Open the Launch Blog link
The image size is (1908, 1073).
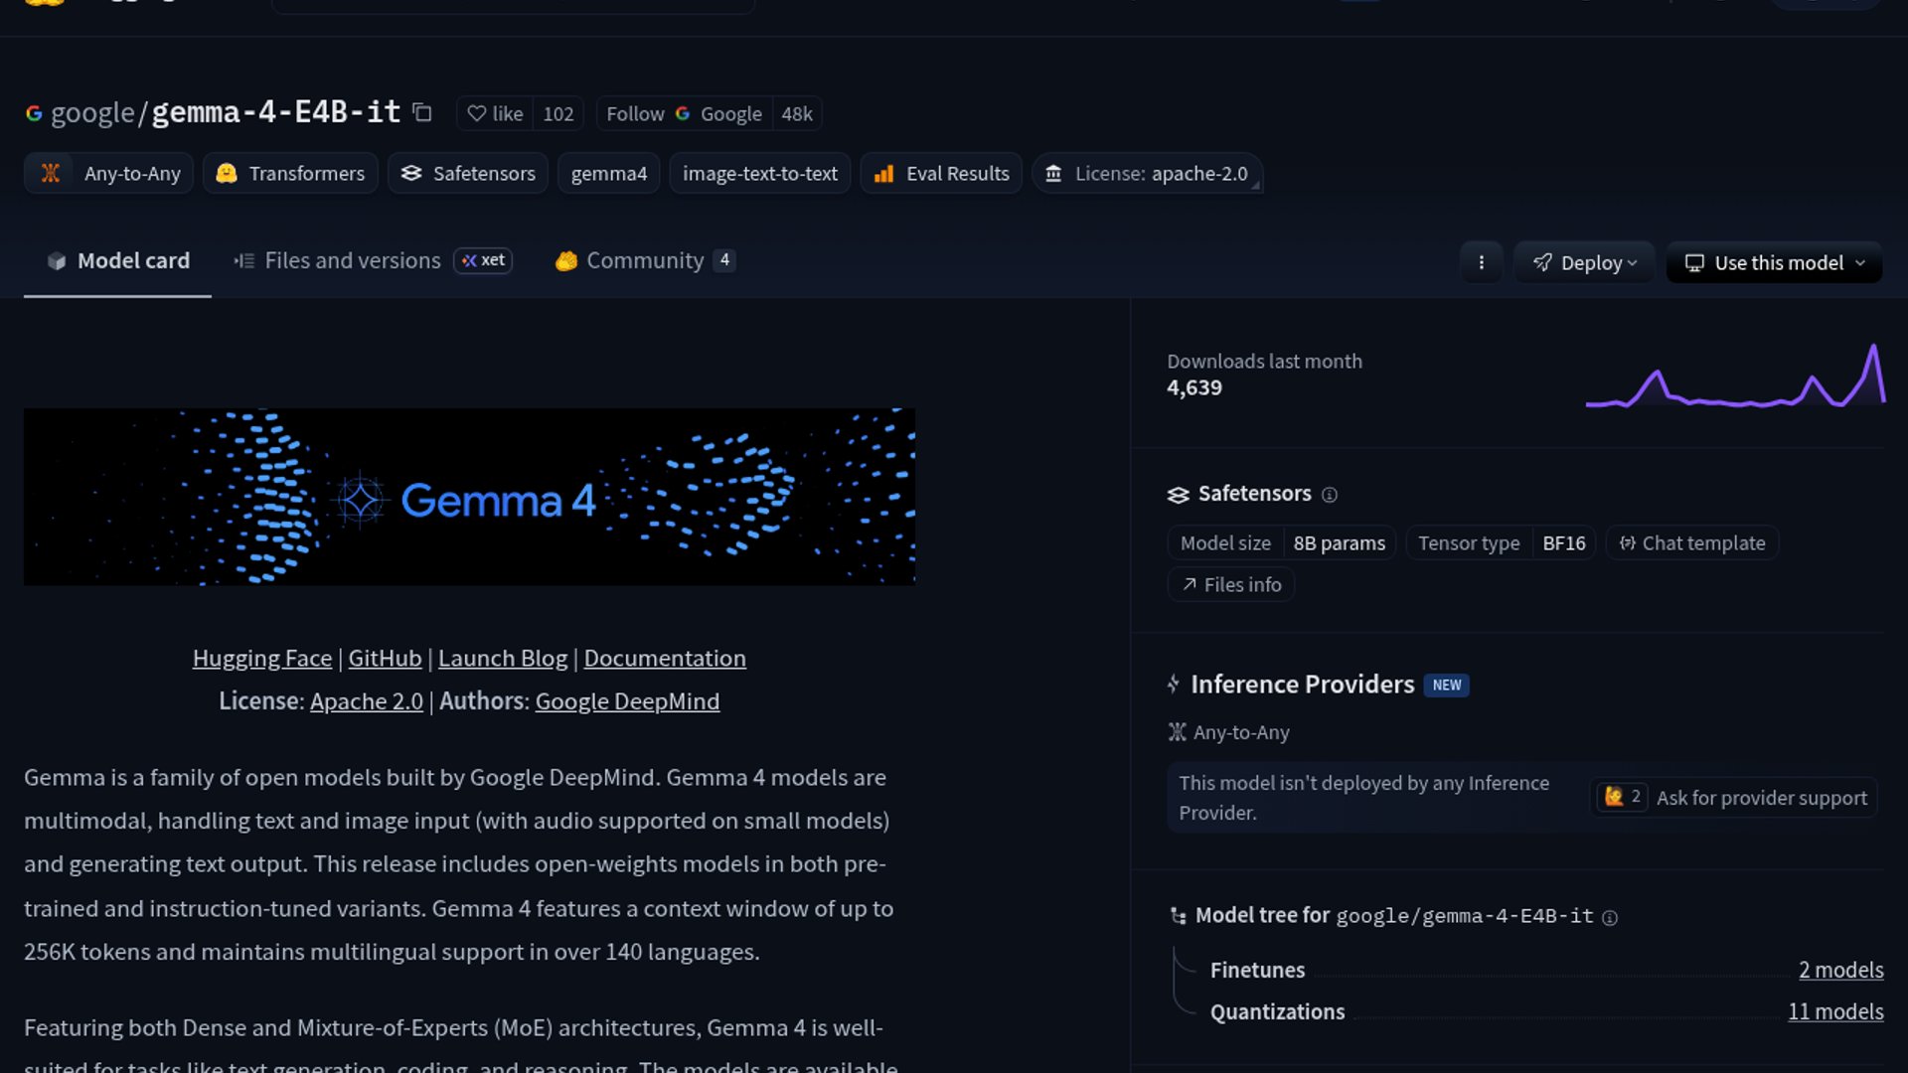(502, 658)
